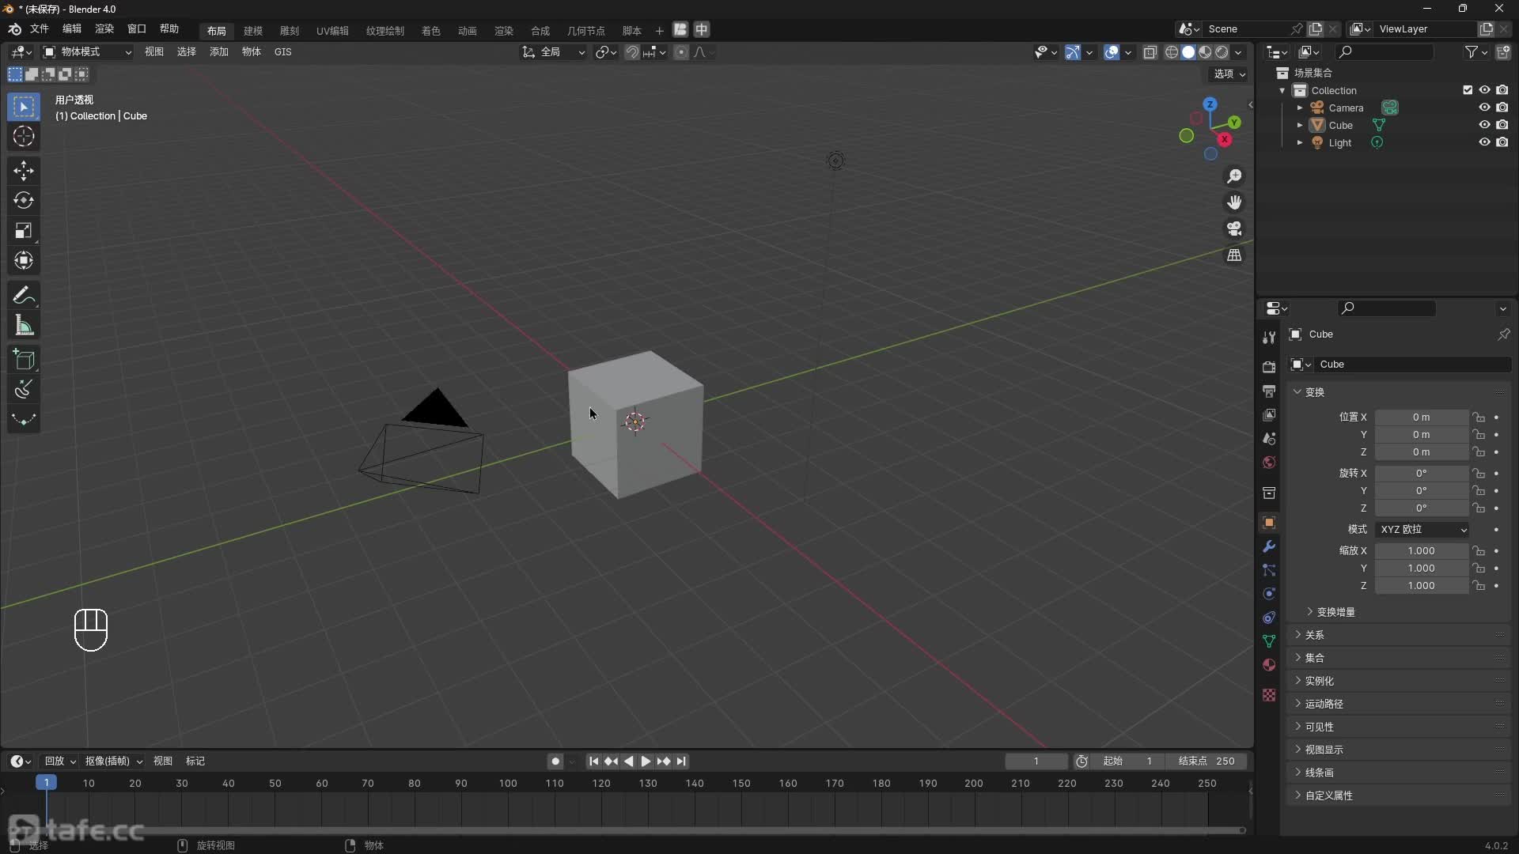
Task: Open the 文件 menu
Action: click(39, 29)
